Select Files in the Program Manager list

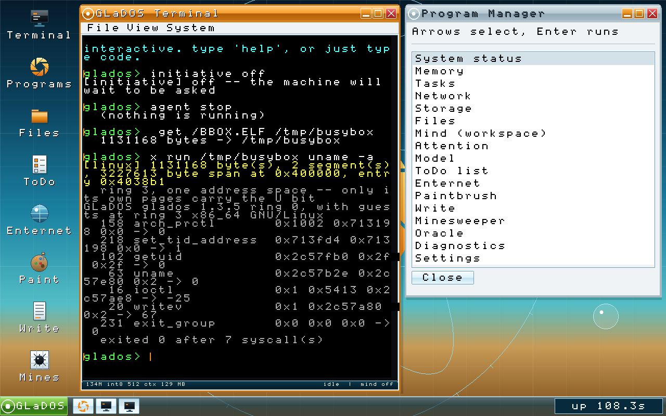tap(533, 121)
